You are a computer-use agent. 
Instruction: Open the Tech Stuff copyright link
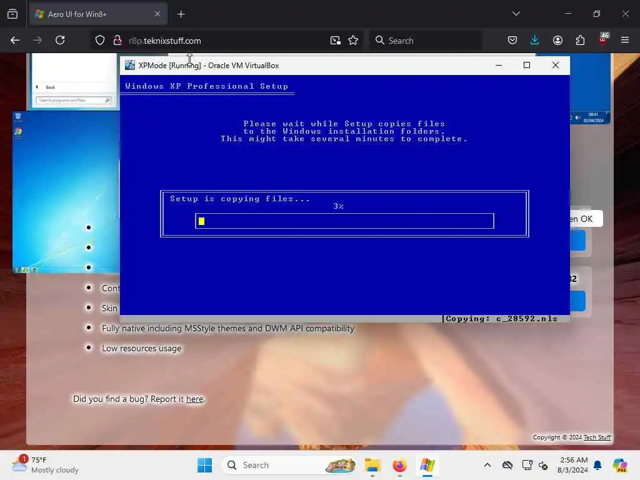point(597,437)
